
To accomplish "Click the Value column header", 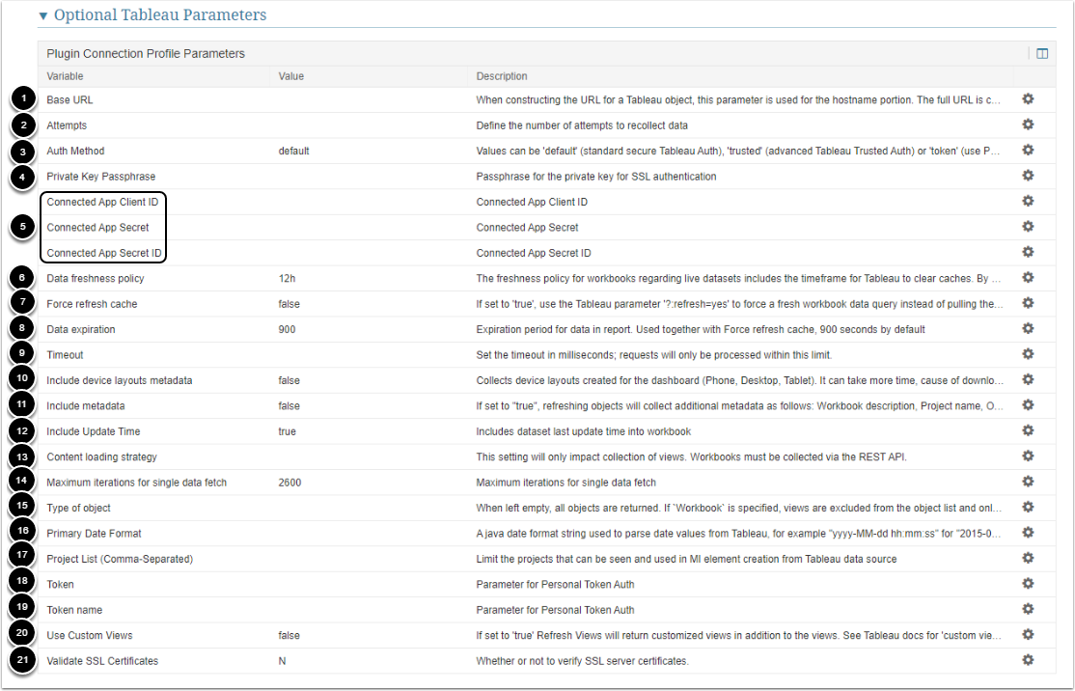I will pos(291,76).
